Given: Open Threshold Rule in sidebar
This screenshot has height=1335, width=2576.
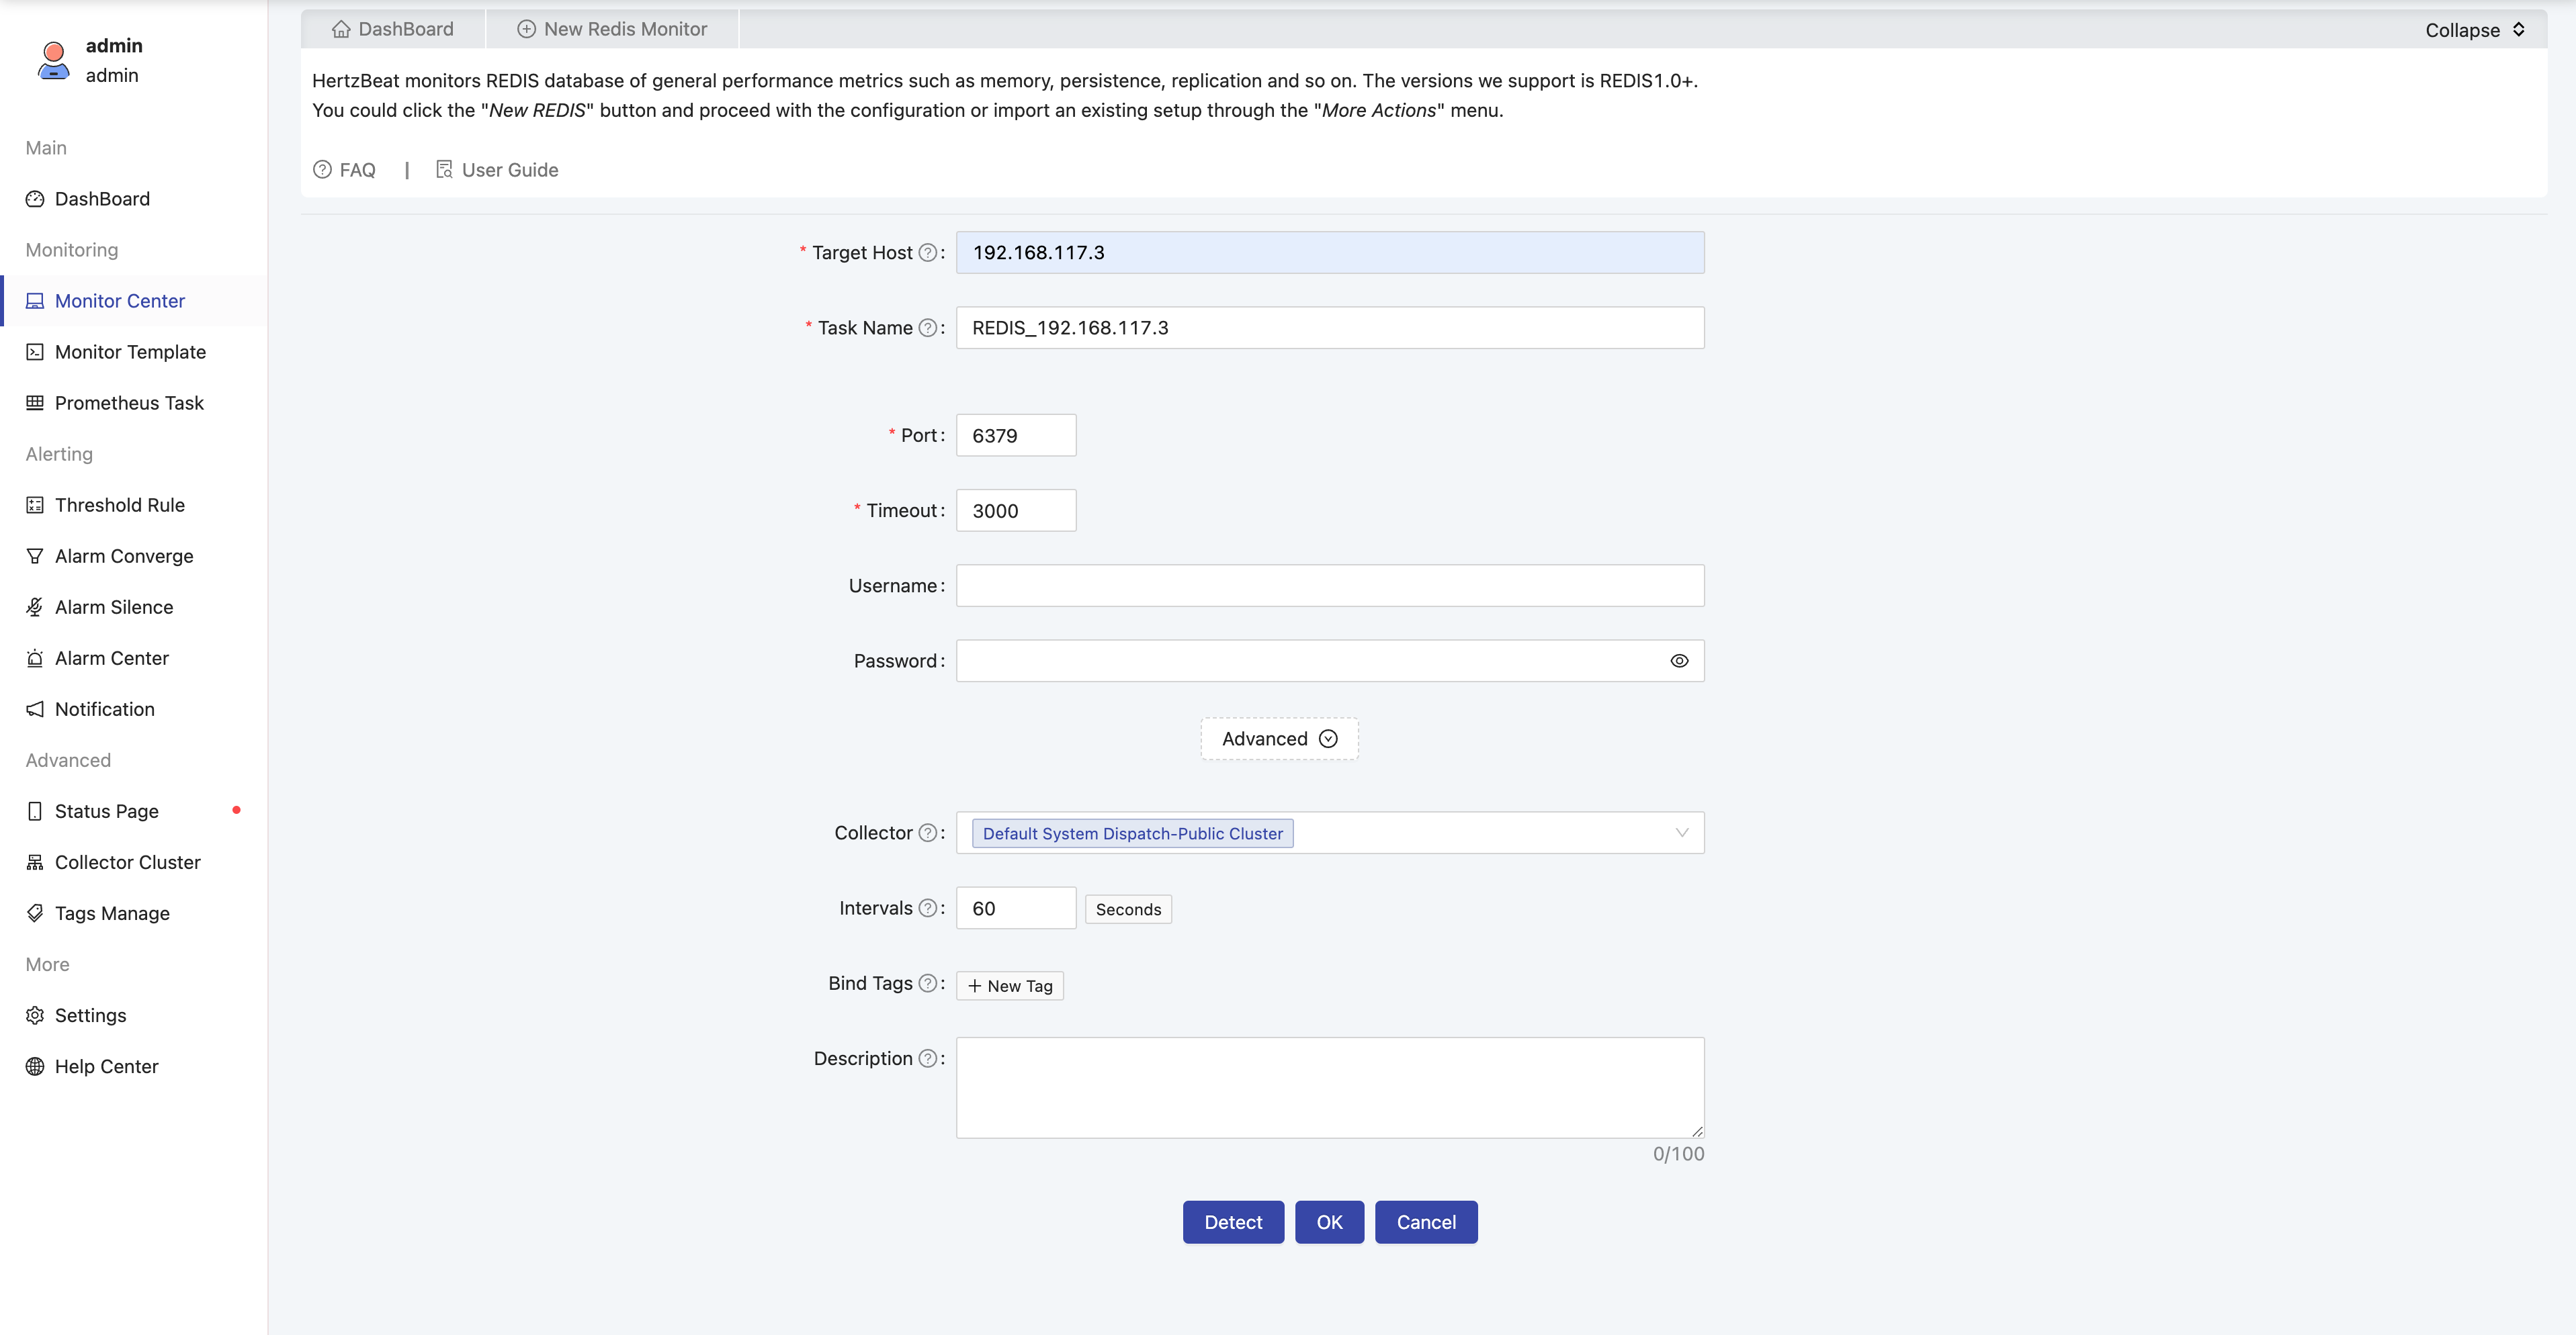Looking at the screenshot, I should tap(119, 504).
